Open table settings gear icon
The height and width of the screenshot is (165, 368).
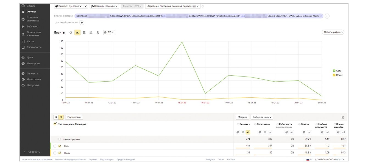tap(343, 117)
